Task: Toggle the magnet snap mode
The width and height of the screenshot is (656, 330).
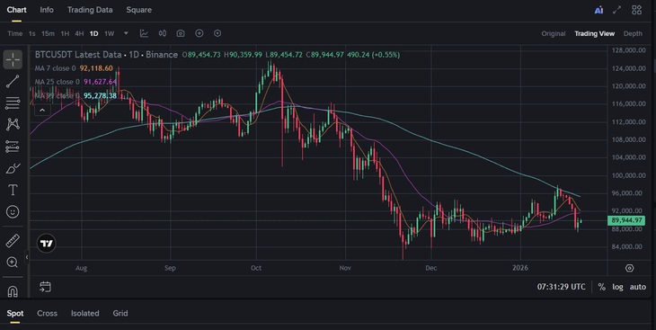Action: 13,291
